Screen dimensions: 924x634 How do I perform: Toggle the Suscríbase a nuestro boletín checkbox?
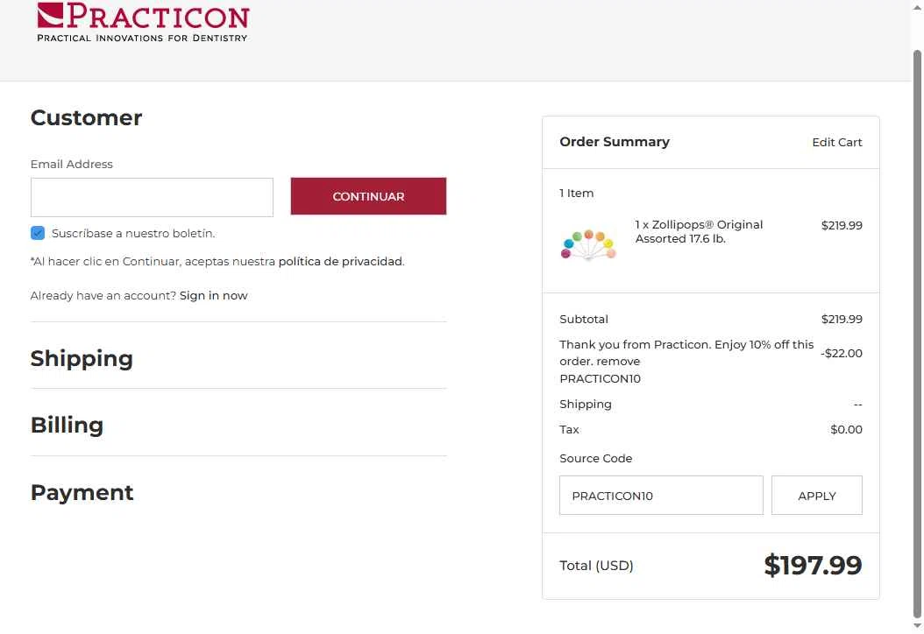click(38, 233)
